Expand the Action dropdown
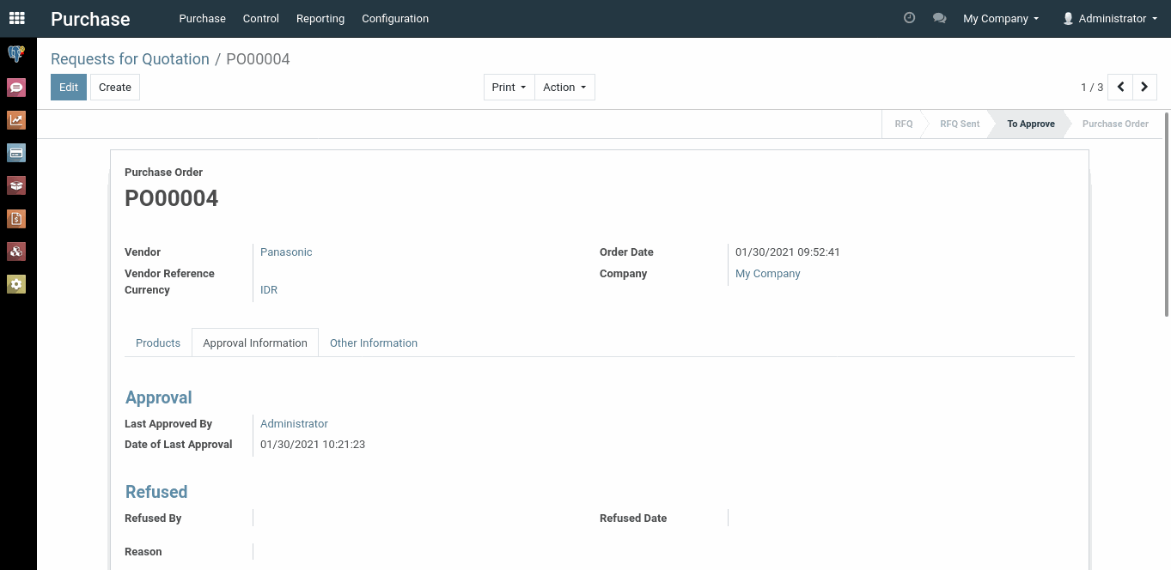The image size is (1171, 570). click(x=564, y=87)
